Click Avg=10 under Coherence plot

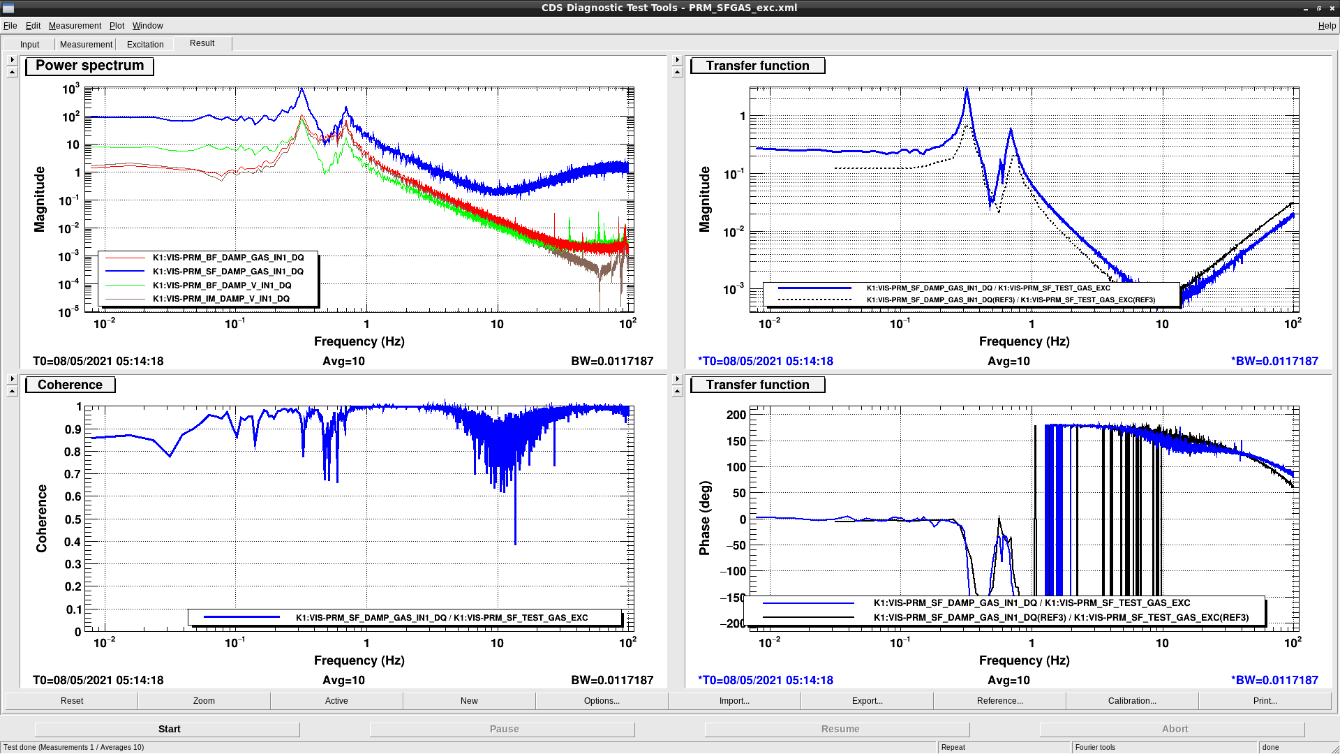(343, 681)
